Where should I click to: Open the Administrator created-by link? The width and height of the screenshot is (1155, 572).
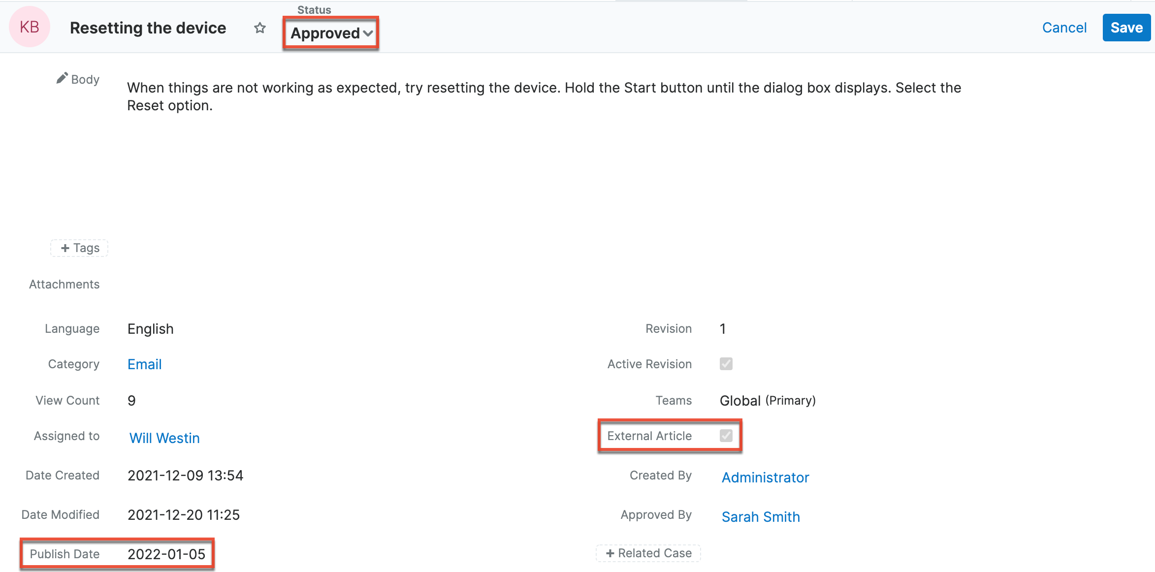click(765, 477)
